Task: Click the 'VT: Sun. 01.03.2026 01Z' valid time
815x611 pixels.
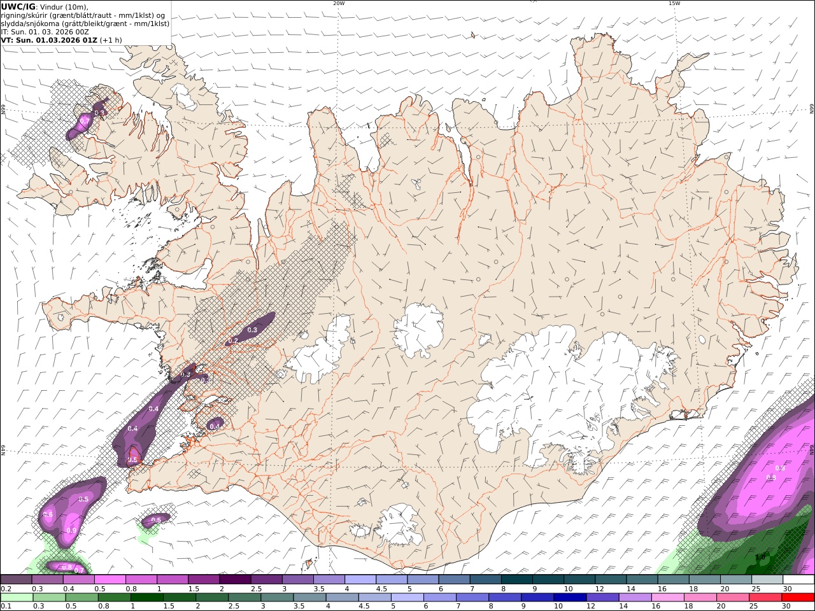Action: pos(49,40)
